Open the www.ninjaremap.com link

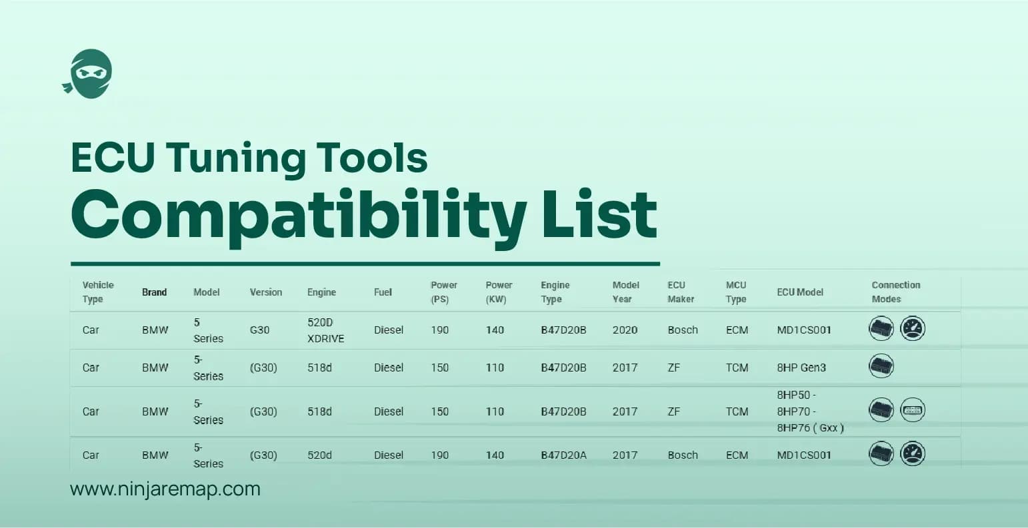(x=165, y=489)
